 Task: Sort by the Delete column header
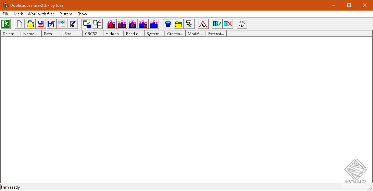(11, 34)
